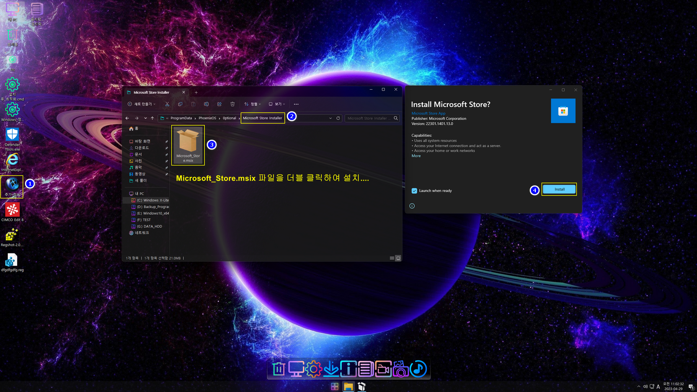Expand the address bar history dropdown
The height and width of the screenshot is (392, 697).
tap(330, 118)
